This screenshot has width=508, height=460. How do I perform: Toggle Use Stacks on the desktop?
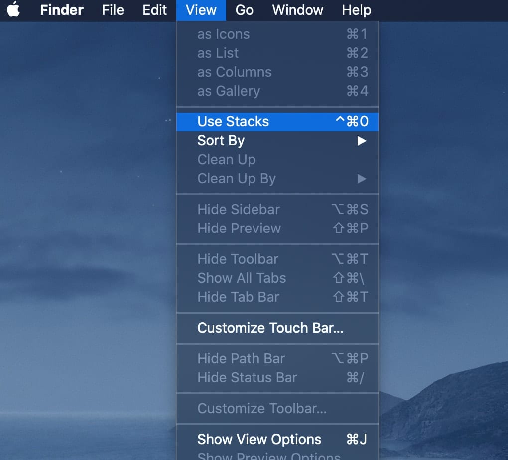pos(233,121)
